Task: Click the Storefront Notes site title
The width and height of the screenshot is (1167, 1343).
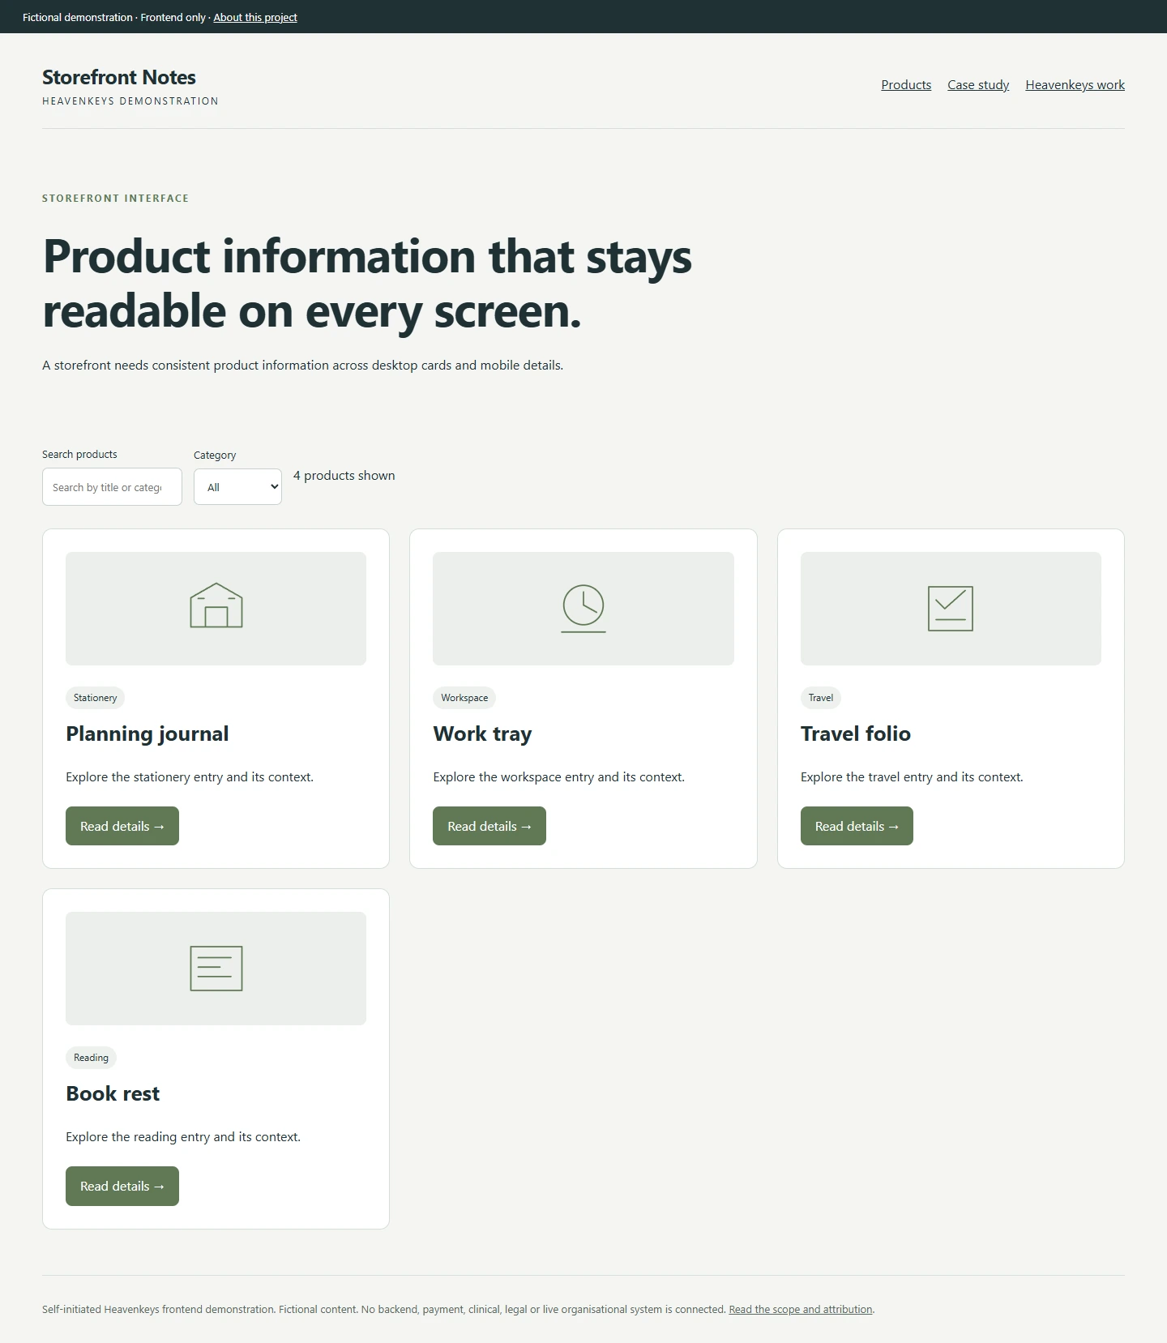Action: click(x=119, y=77)
